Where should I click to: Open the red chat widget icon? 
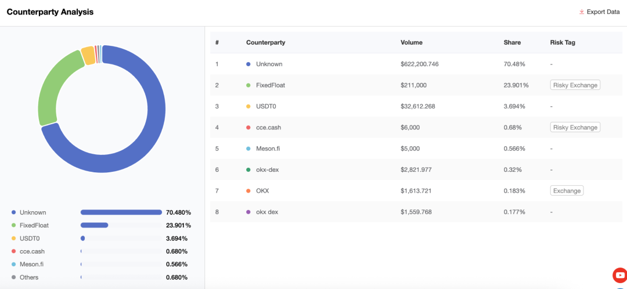coord(620,275)
